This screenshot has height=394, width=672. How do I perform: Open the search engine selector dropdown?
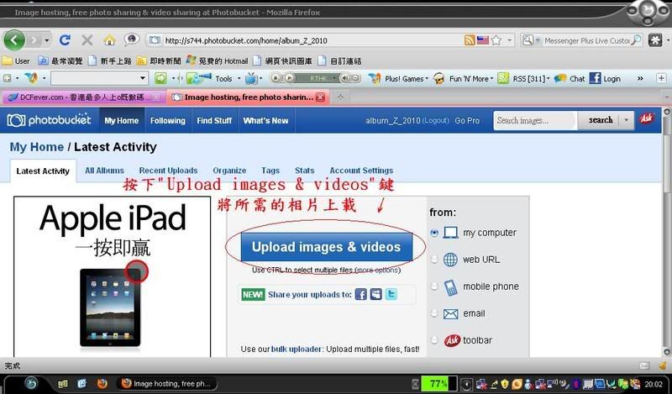tap(531, 40)
